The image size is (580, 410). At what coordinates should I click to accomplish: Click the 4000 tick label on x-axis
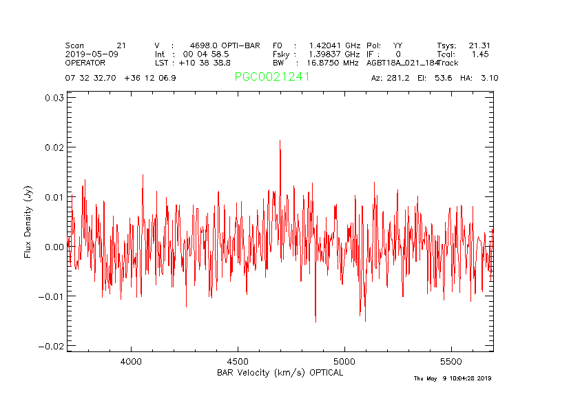tap(131, 361)
